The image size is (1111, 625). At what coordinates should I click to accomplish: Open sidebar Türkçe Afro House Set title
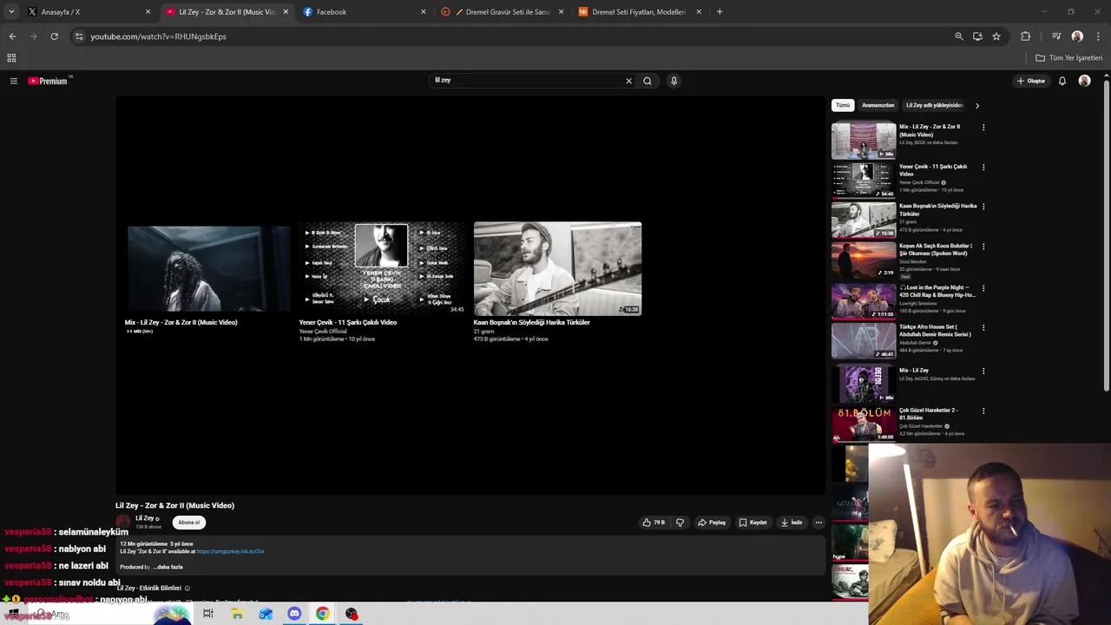tap(935, 331)
